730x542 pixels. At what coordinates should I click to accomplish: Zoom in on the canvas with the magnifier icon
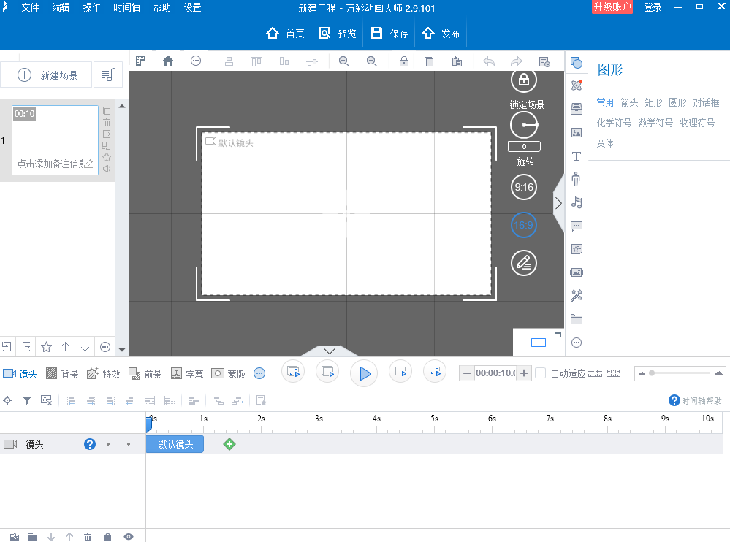(x=343, y=61)
